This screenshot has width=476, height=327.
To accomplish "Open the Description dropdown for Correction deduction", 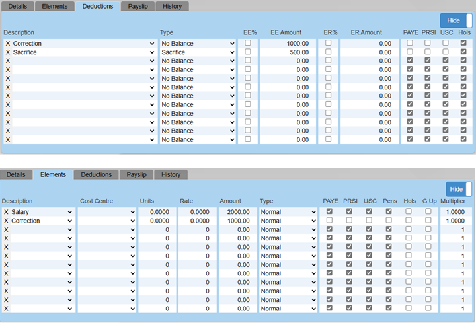I will pos(83,44).
